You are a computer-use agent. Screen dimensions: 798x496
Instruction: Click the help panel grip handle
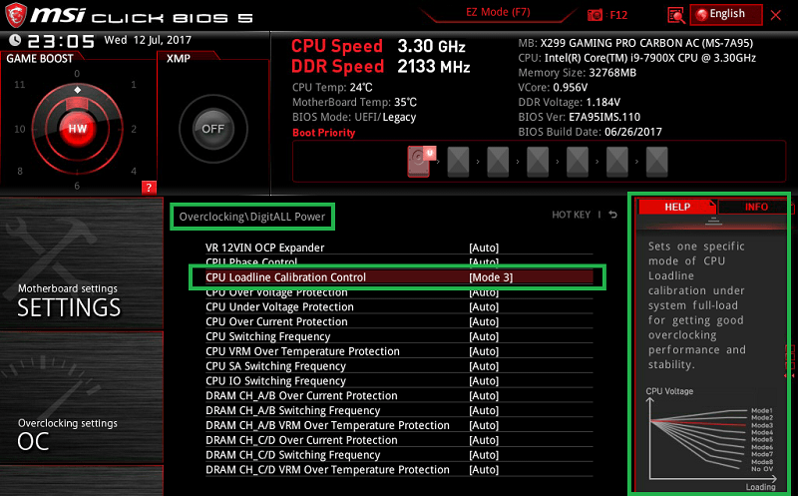tap(713, 220)
